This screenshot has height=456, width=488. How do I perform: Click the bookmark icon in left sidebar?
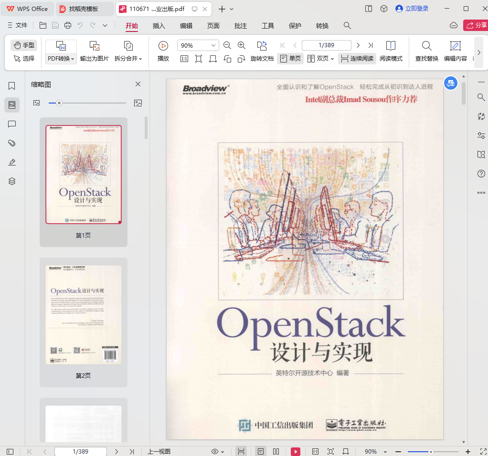[12, 86]
